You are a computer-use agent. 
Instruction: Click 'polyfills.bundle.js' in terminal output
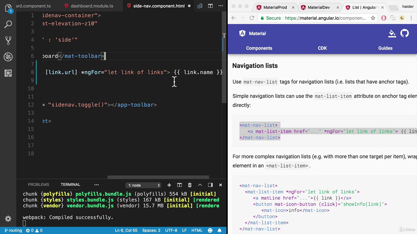click(x=104, y=194)
